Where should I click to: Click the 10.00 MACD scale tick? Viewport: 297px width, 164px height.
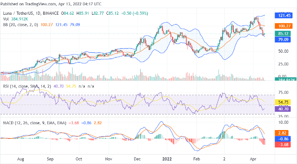(283, 122)
